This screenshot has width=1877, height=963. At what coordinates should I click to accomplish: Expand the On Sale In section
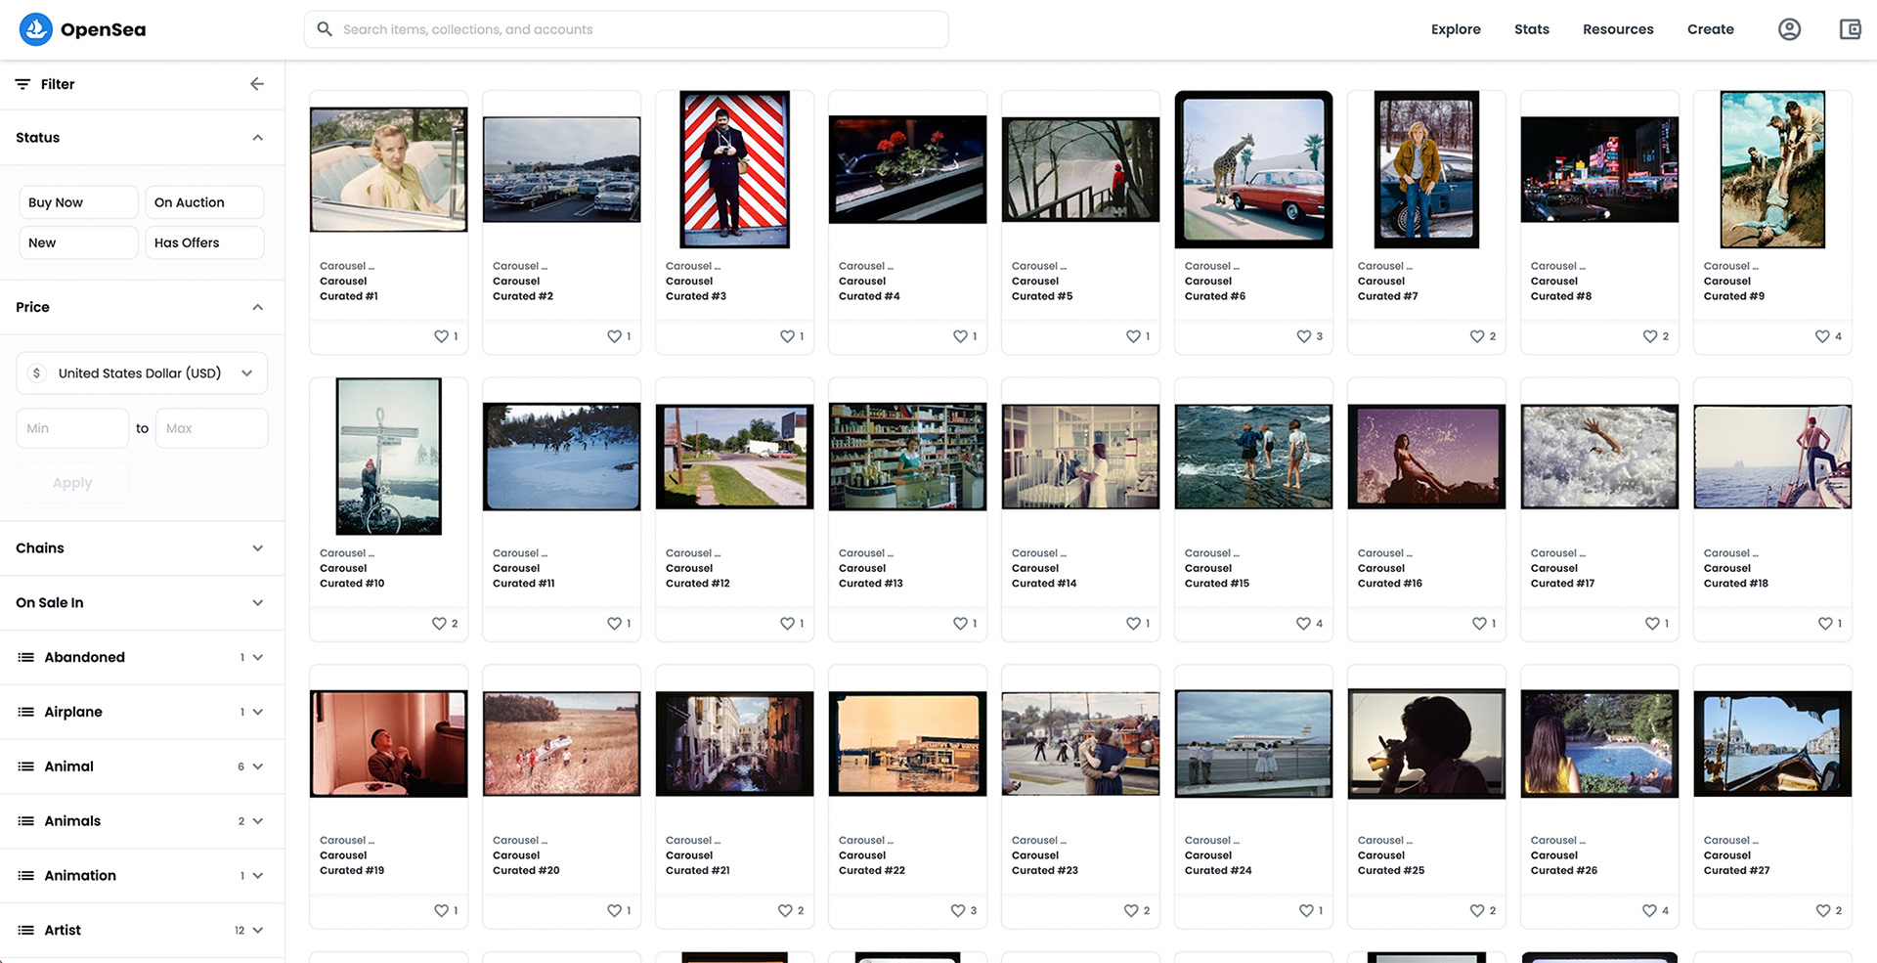coord(142,603)
